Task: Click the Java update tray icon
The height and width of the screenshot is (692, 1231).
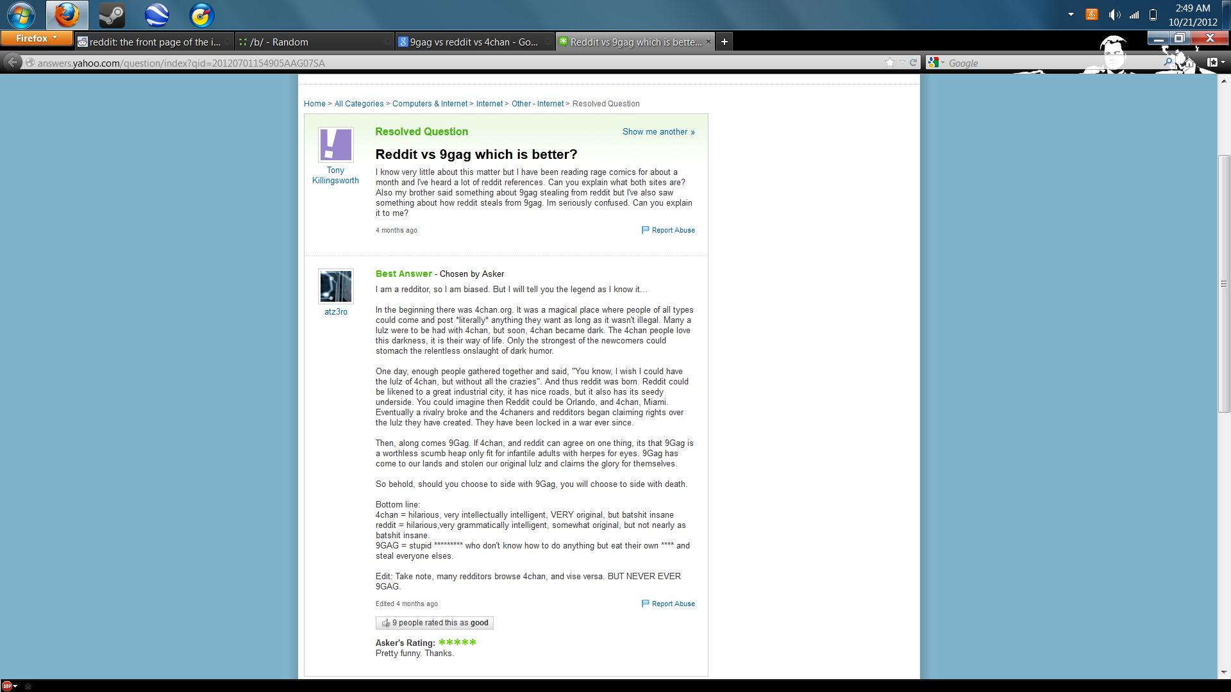Action: pyautogui.click(x=1092, y=15)
